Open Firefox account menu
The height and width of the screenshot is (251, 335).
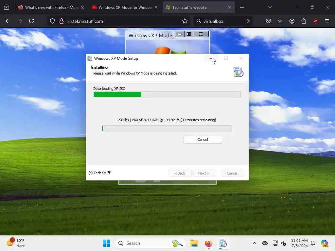292,21
